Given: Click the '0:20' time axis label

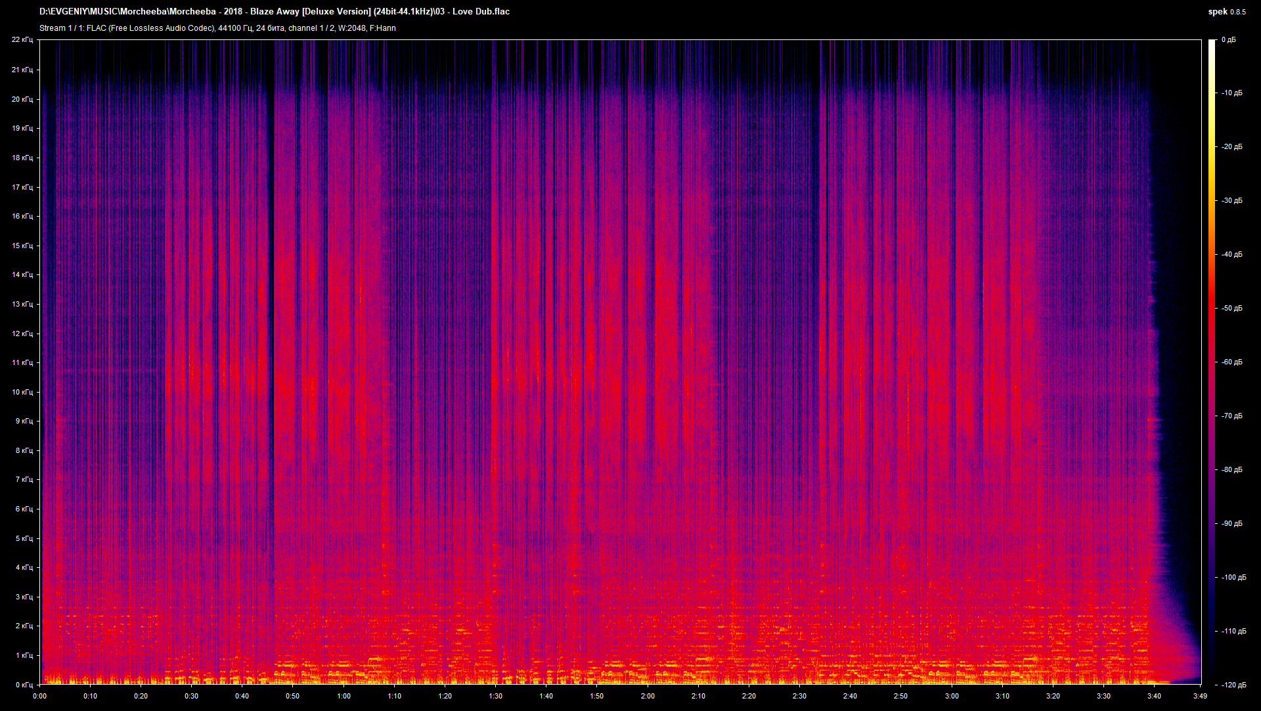Looking at the screenshot, I should [x=141, y=696].
